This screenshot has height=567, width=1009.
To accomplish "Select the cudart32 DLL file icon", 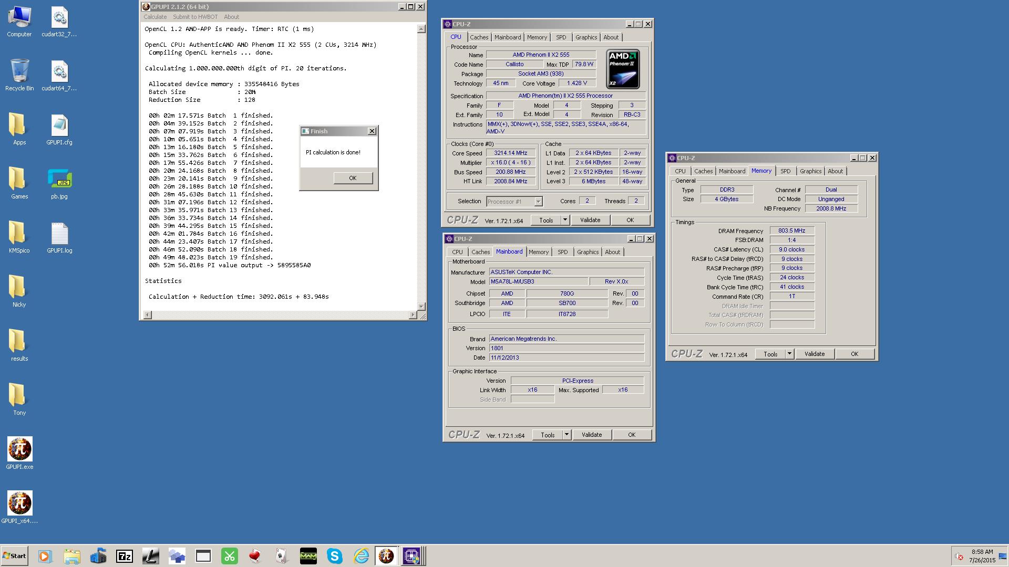I will click(x=59, y=22).
